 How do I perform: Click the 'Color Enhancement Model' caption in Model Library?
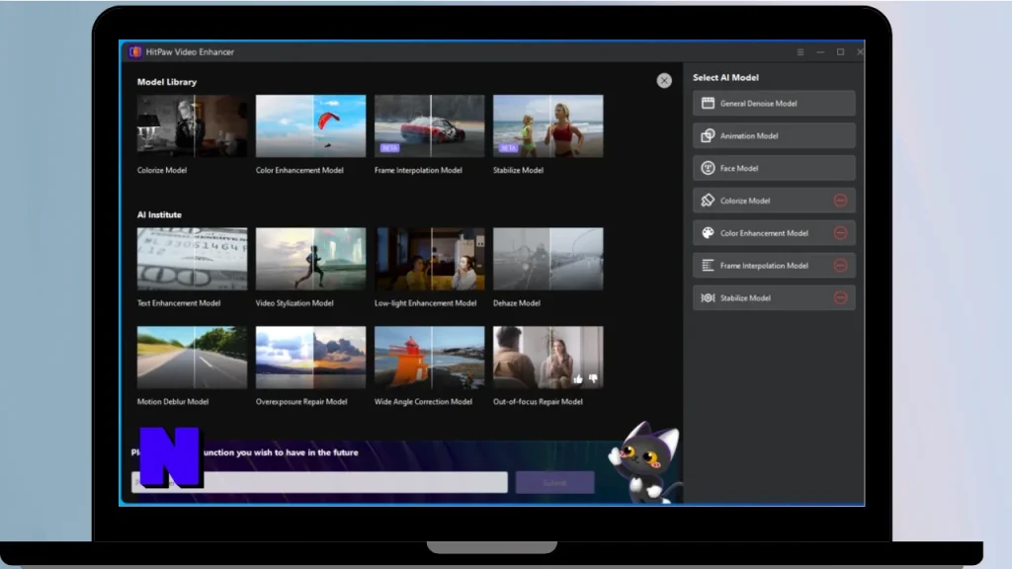299,170
